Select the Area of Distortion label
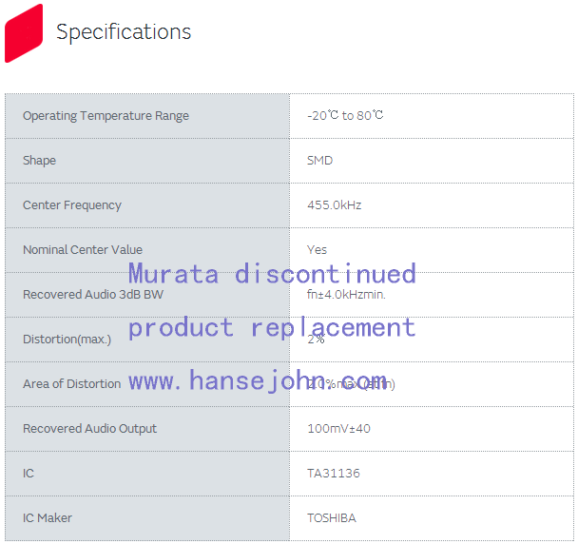The height and width of the screenshot is (544, 578). [71, 384]
